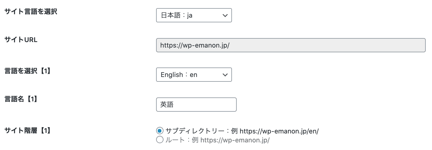Click the 言語を選択【1】 label
432x150 pixels.
point(28,71)
